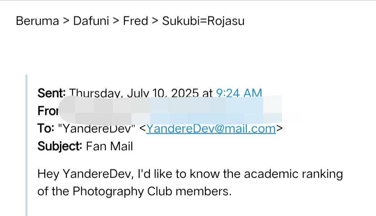
Task: Click the Fan Mail subject text
Action: click(109, 146)
